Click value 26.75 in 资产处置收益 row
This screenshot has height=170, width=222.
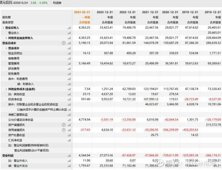155,135
